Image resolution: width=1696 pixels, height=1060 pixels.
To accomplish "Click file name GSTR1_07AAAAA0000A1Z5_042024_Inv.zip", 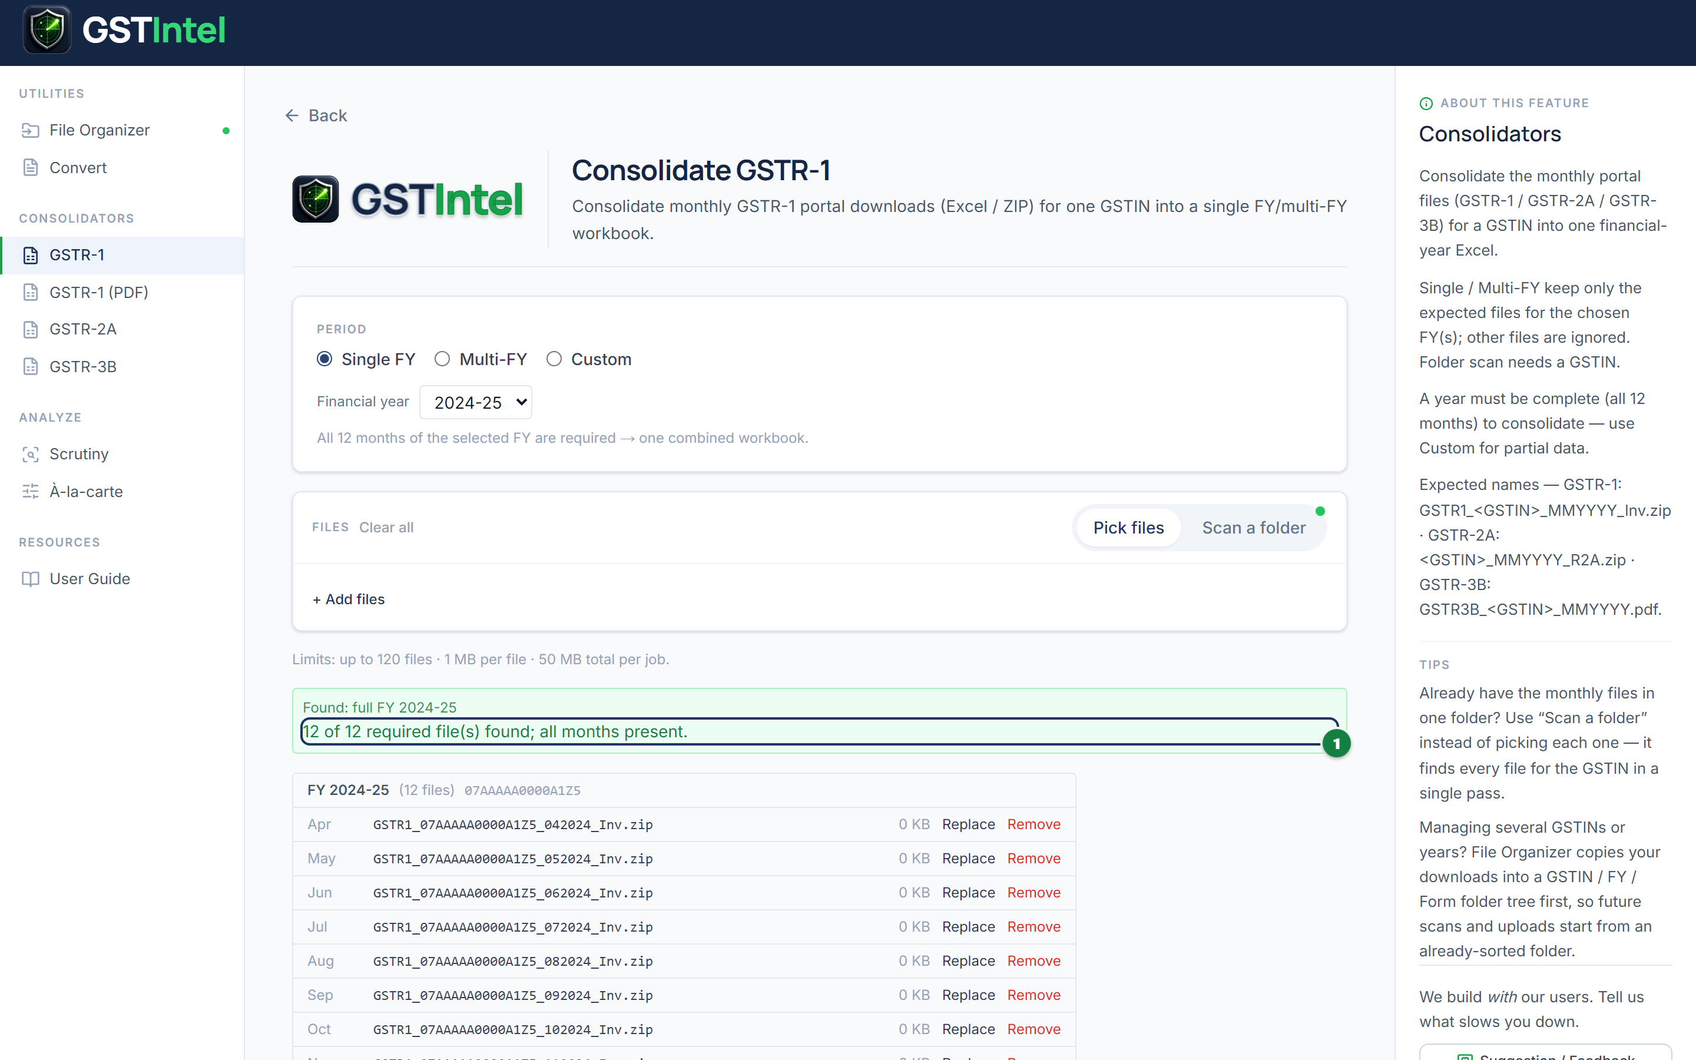I will (513, 825).
